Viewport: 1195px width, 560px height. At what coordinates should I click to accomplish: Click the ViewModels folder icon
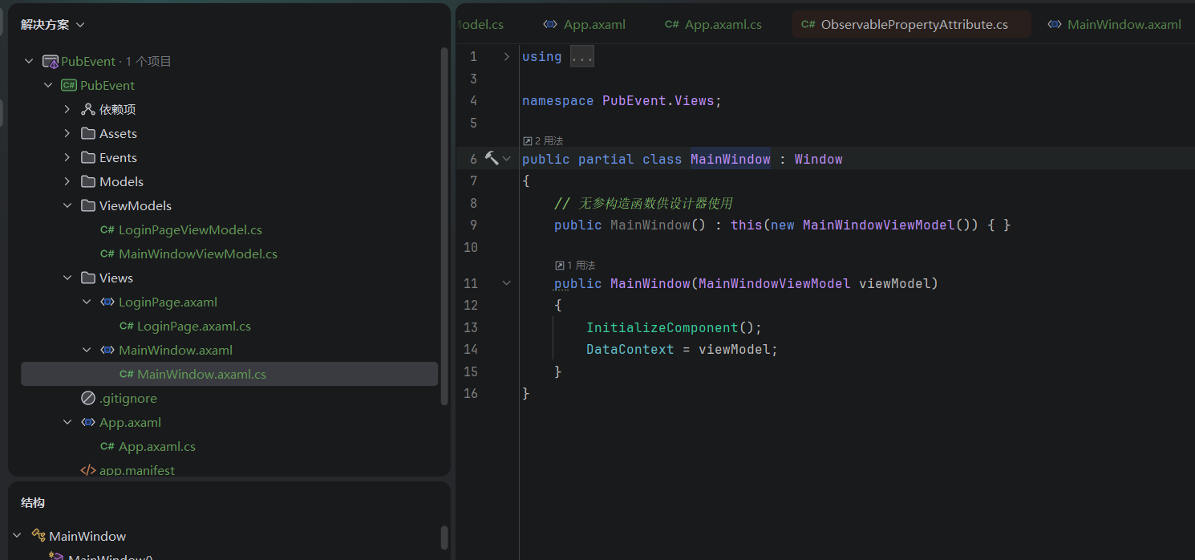[88, 206]
